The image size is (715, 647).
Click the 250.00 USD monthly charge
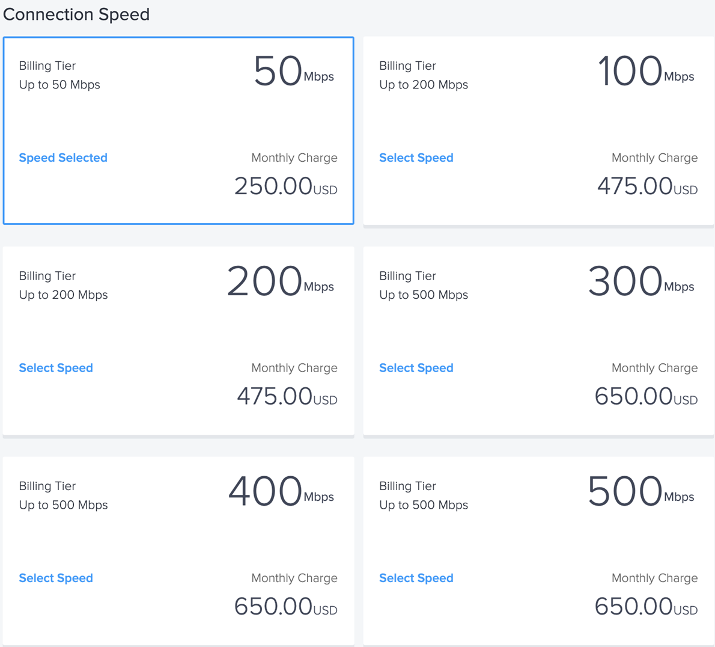(286, 186)
